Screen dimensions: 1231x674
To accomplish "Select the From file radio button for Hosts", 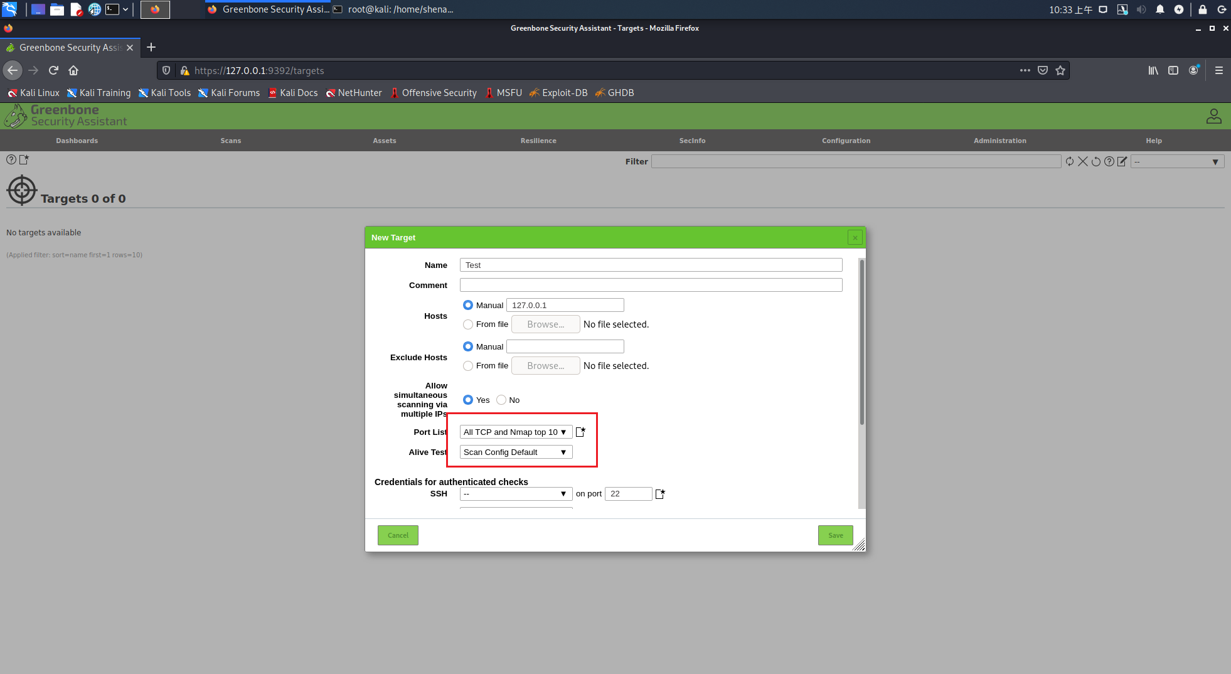I will (468, 324).
